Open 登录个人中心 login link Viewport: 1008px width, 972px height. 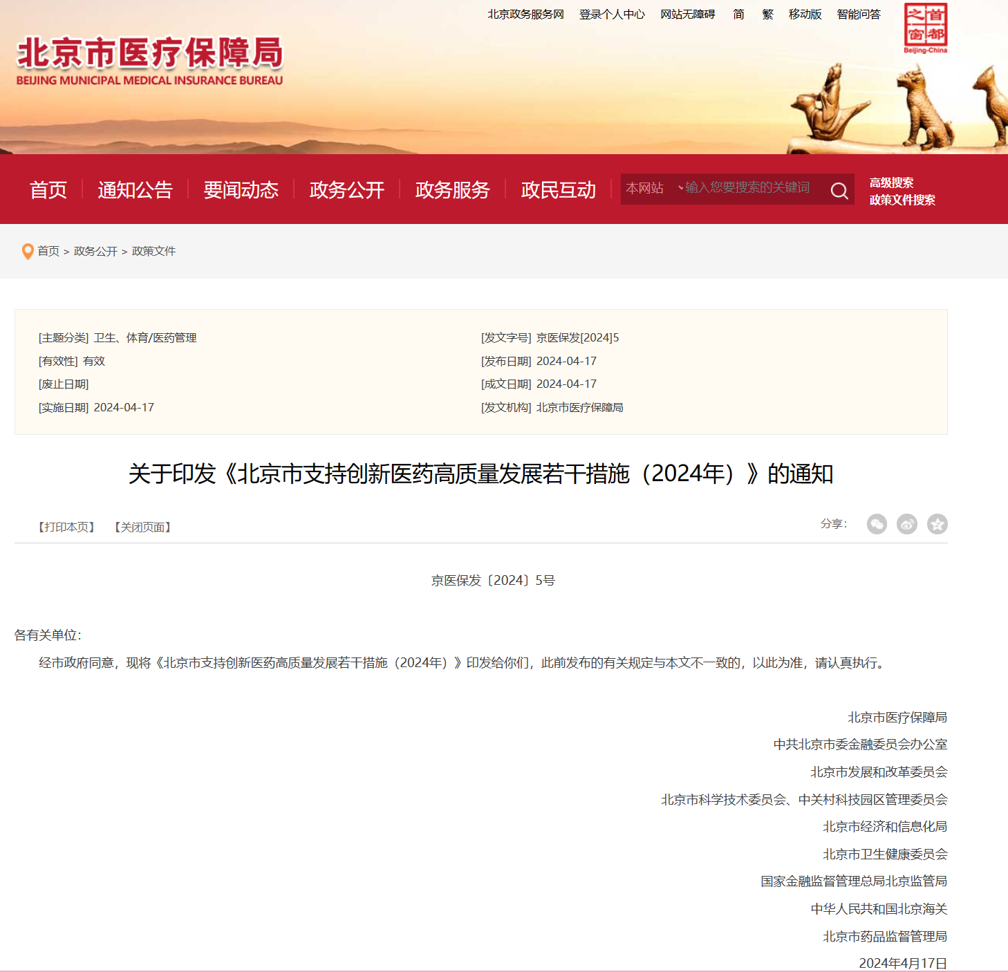coord(612,15)
